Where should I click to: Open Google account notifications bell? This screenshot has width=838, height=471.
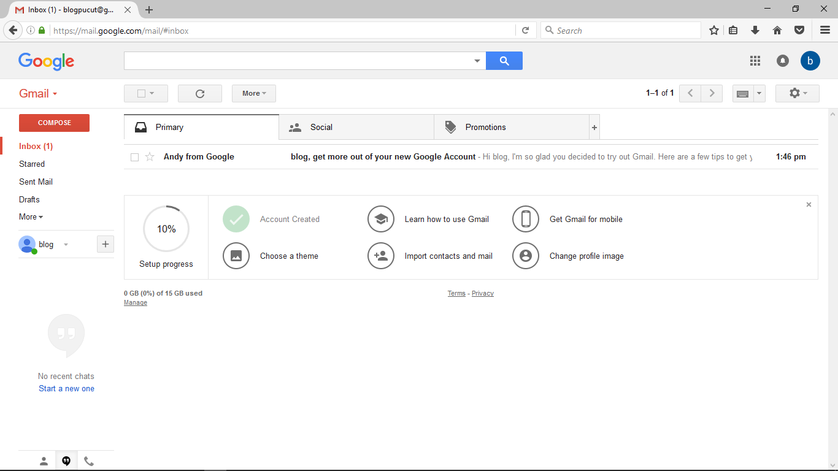(783, 61)
